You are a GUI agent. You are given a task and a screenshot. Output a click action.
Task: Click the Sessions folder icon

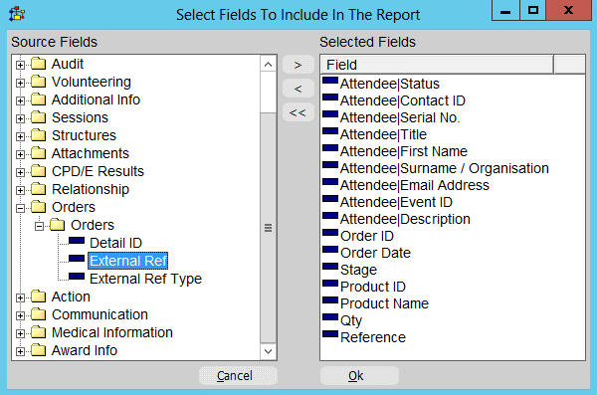(x=39, y=117)
